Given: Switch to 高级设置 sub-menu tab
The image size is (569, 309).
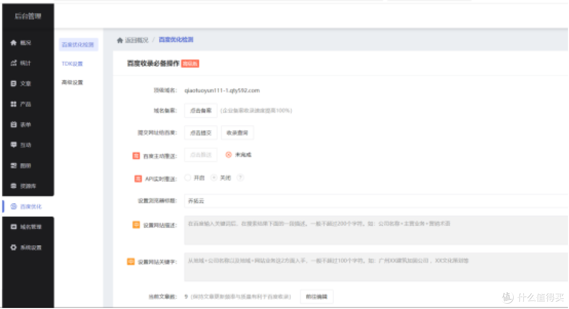Looking at the screenshot, I should click(72, 82).
